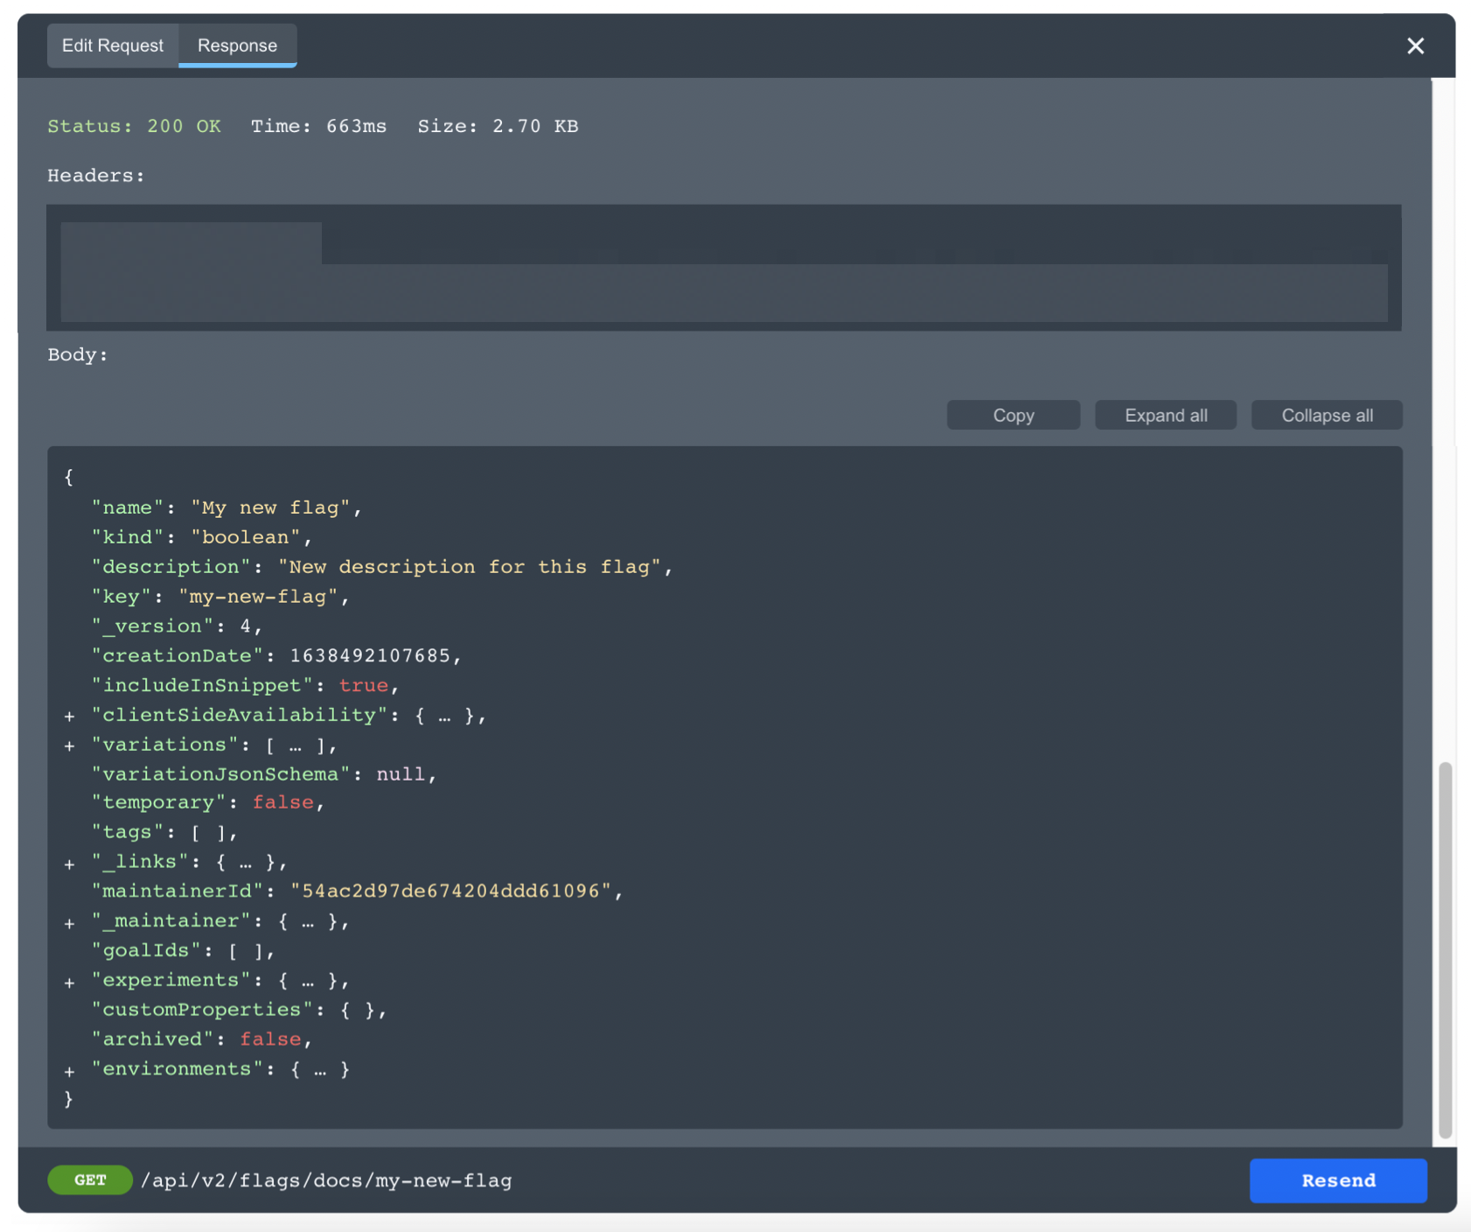The height and width of the screenshot is (1232, 1471).
Task: Expand the _links object
Action: point(70,863)
